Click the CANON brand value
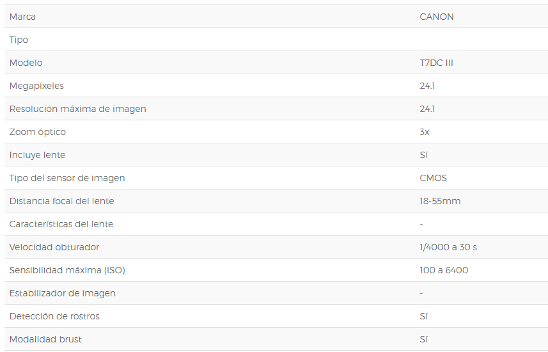 point(437,17)
